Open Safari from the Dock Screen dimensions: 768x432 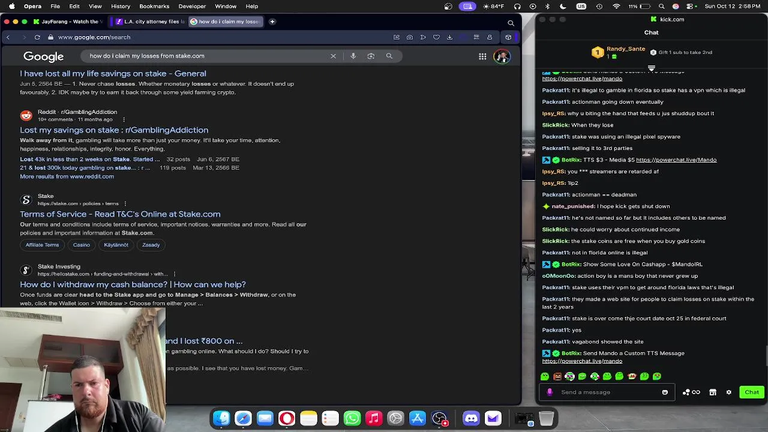click(243, 418)
